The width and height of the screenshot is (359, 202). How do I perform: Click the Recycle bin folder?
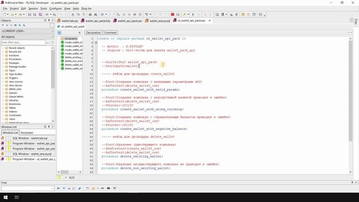[x=15, y=52]
